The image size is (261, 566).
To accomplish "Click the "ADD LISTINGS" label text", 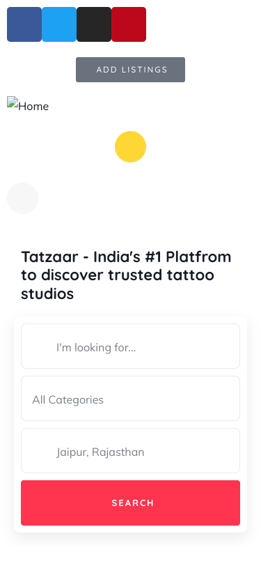I will coord(132,70).
